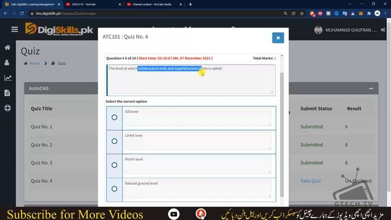The height and width of the screenshot is (220, 391).
Task: Select the Natural ground level radio option
Action: 114,189
